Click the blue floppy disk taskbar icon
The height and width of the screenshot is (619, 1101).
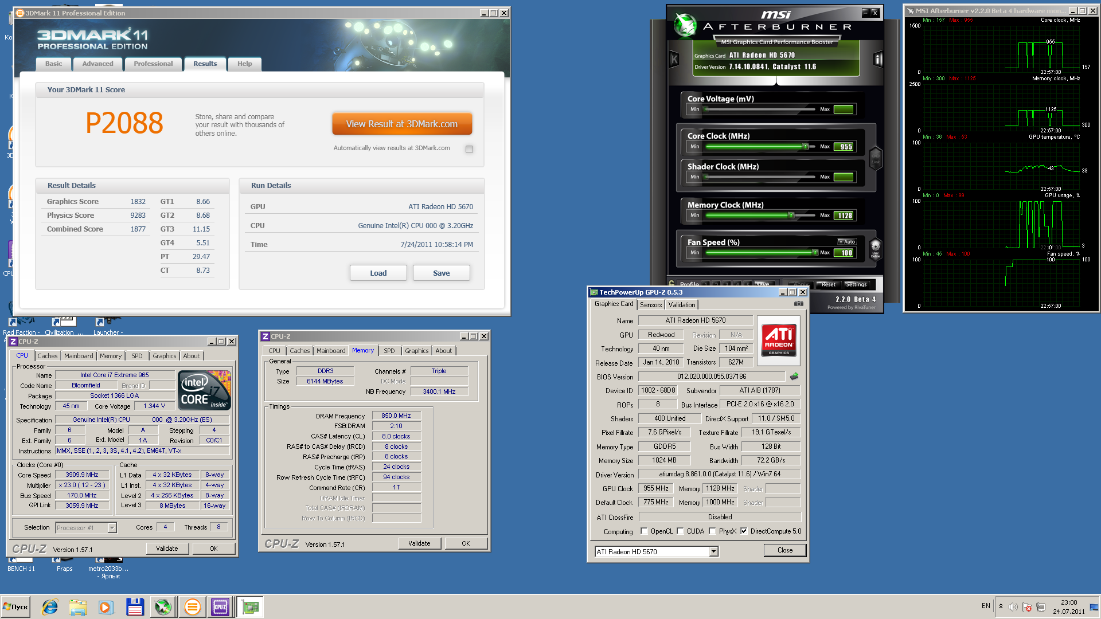(135, 607)
